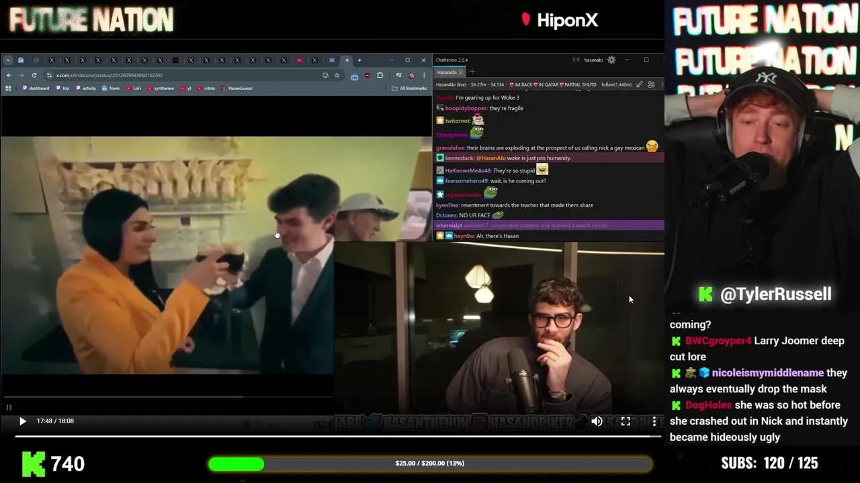
Task: Go back in the browser
Action: pos(9,75)
